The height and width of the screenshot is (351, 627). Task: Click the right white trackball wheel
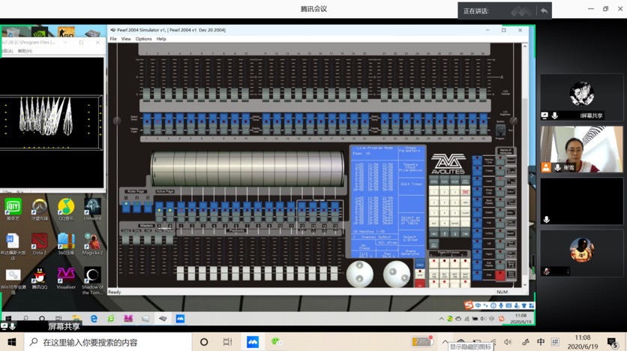(397, 274)
